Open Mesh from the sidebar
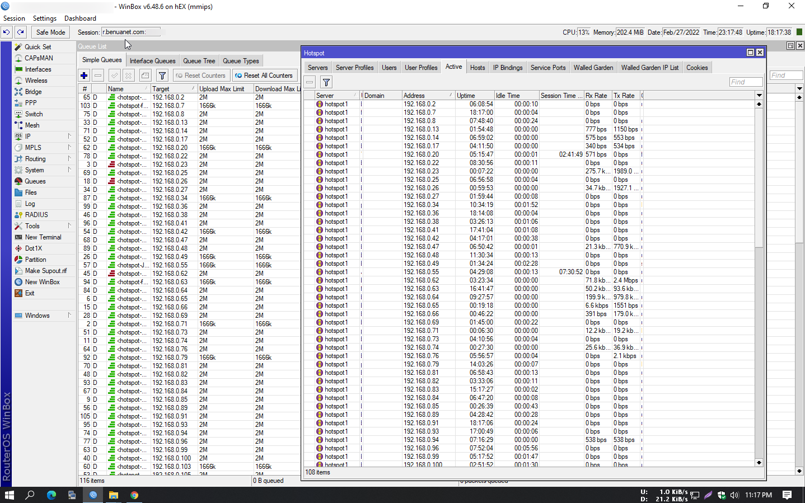The height and width of the screenshot is (503, 805). (32, 125)
